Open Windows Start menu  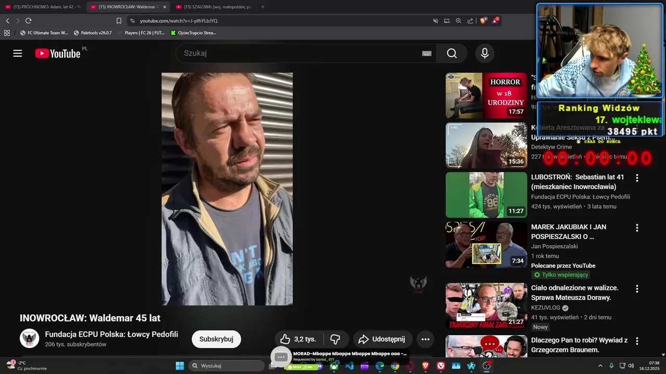(x=180, y=366)
